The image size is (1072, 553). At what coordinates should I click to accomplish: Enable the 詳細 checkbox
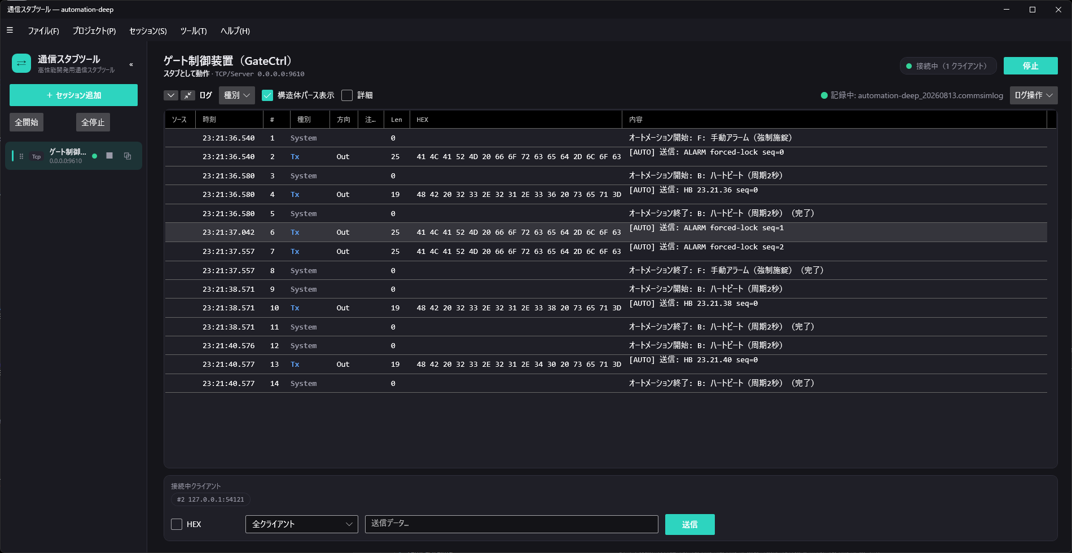point(347,95)
